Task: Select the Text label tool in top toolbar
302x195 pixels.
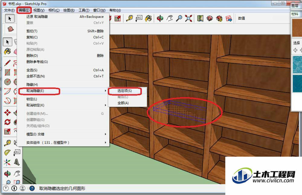Action: pyautogui.click(x=139, y=18)
